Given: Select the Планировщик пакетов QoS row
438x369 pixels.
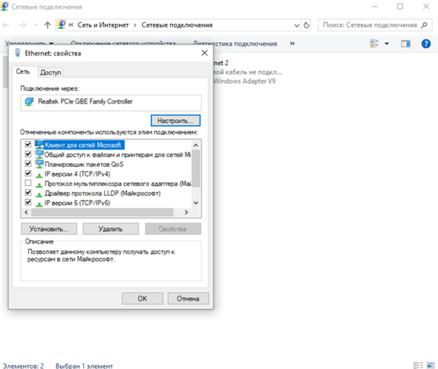Looking at the screenshot, I should pyautogui.click(x=84, y=164).
